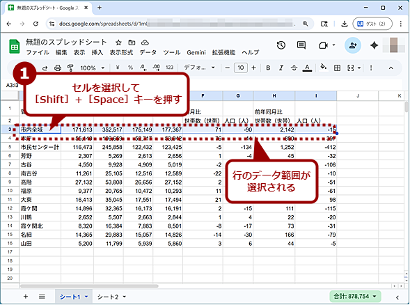
Task: Select the paint format tool
Action: [x=70, y=68]
